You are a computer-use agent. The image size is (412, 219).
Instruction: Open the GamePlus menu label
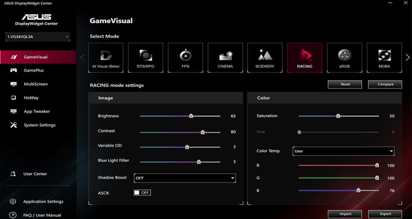click(x=33, y=70)
